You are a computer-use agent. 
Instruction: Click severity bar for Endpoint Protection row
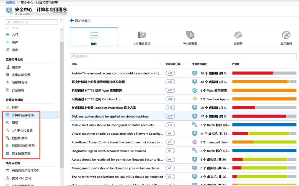[264, 108]
